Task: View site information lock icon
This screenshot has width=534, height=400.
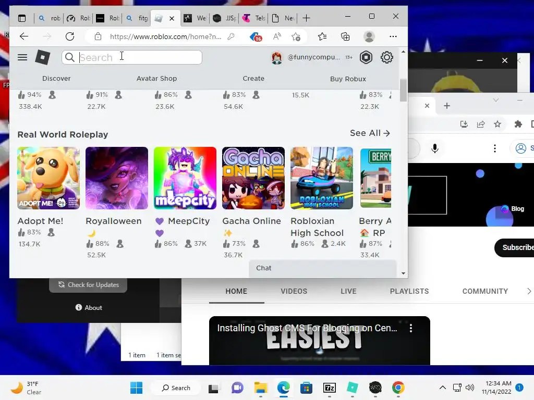Action: (x=98, y=36)
